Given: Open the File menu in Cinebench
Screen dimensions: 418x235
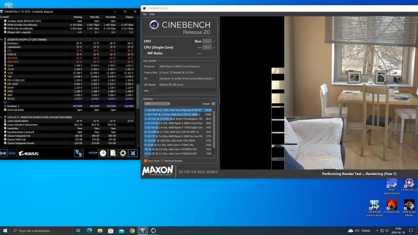Looking at the screenshot, I should pyautogui.click(x=145, y=14).
